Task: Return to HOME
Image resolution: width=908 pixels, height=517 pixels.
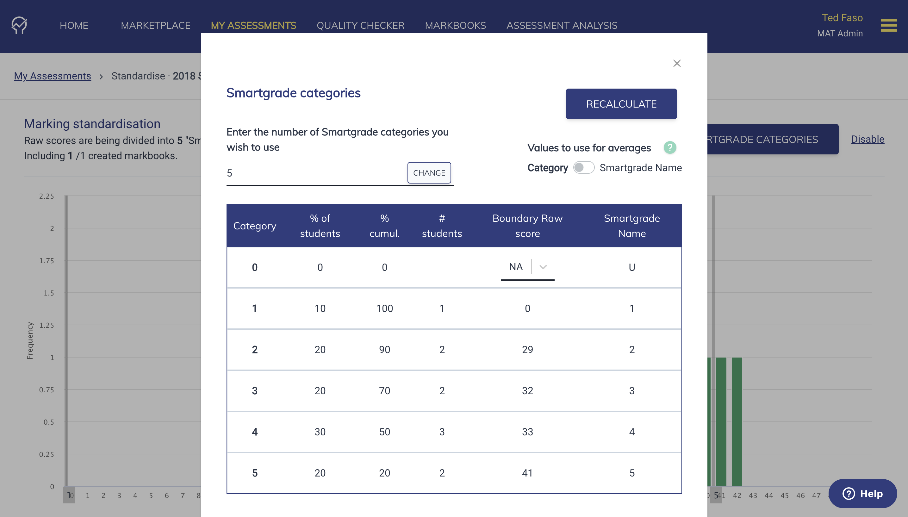Action: 73,25
